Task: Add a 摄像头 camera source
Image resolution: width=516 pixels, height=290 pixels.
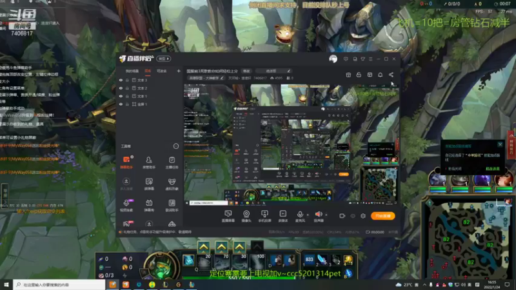Action: 246,217
